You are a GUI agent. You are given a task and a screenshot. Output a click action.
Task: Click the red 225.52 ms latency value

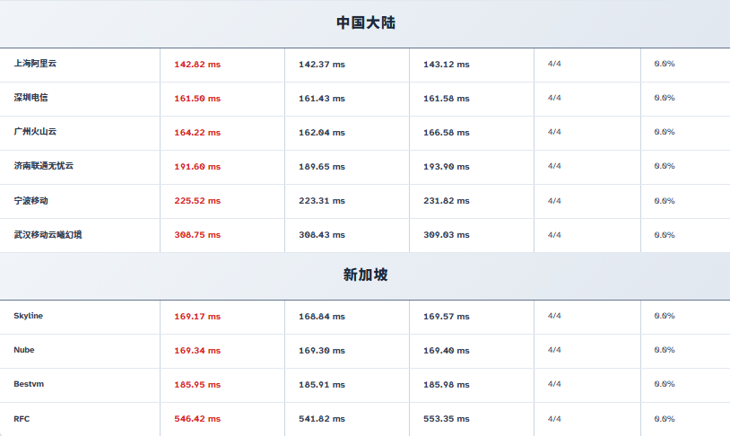pos(197,201)
